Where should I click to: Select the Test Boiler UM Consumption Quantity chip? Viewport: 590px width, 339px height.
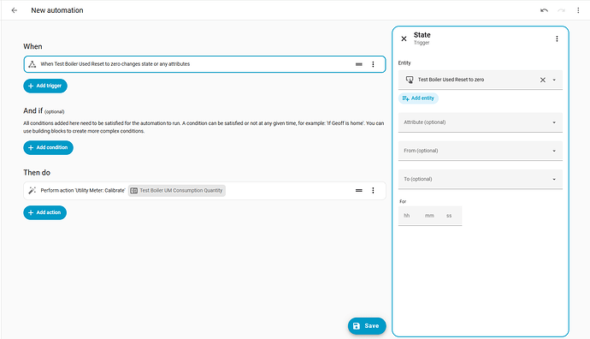[177, 191]
